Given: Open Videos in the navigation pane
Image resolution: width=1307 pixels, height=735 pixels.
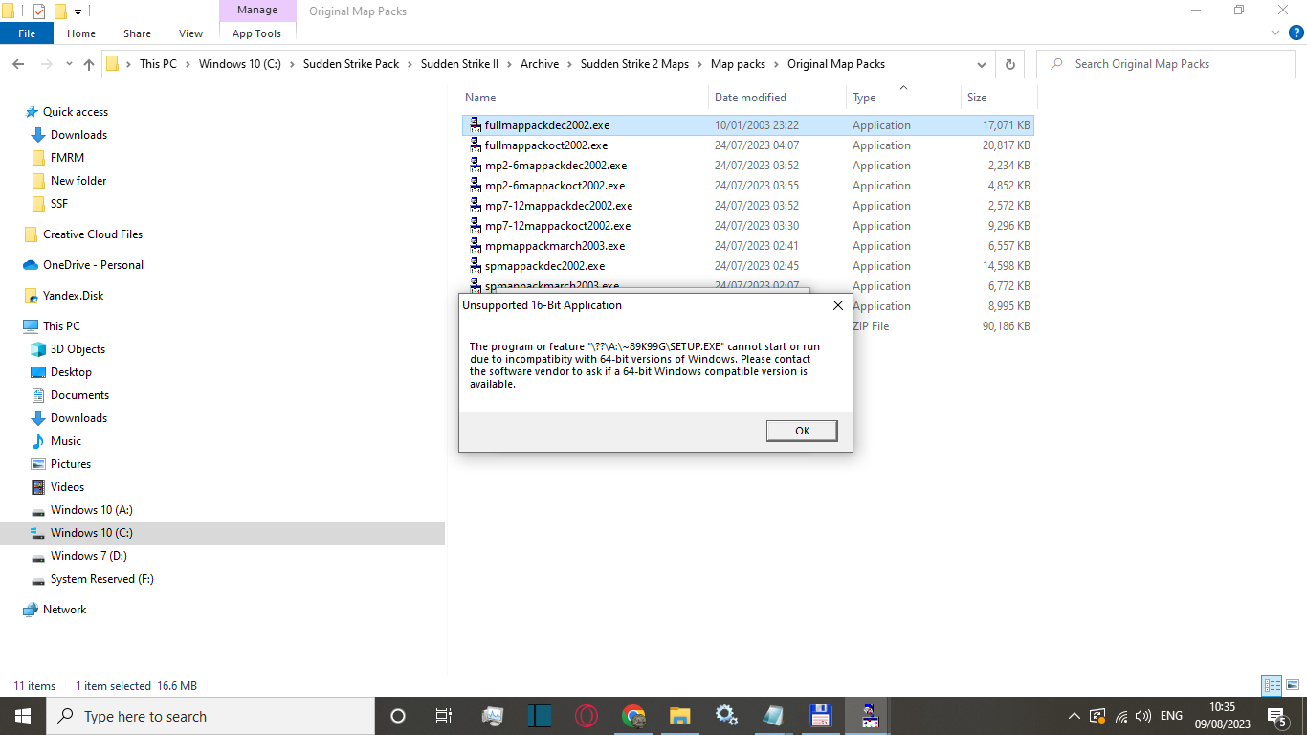Looking at the screenshot, I should pos(67,487).
